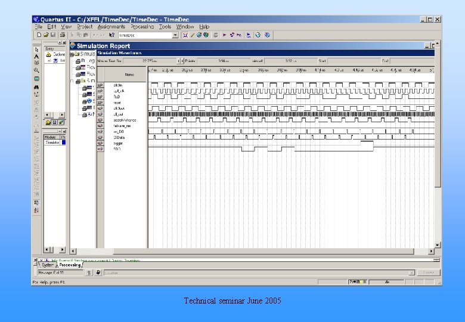
Task: Click the globe toolbar icon left of the chip icon
Action: point(206,35)
